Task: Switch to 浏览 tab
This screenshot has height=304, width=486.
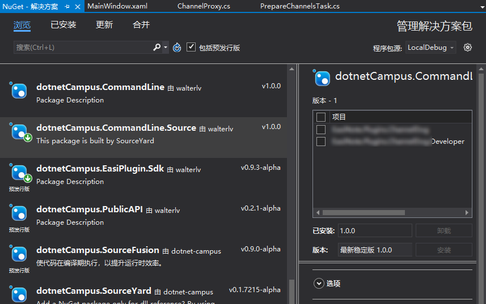Action: [22, 25]
